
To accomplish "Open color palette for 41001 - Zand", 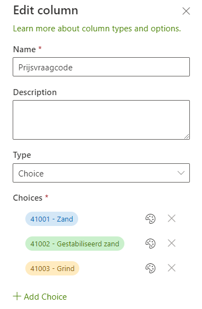I will (150, 219).
